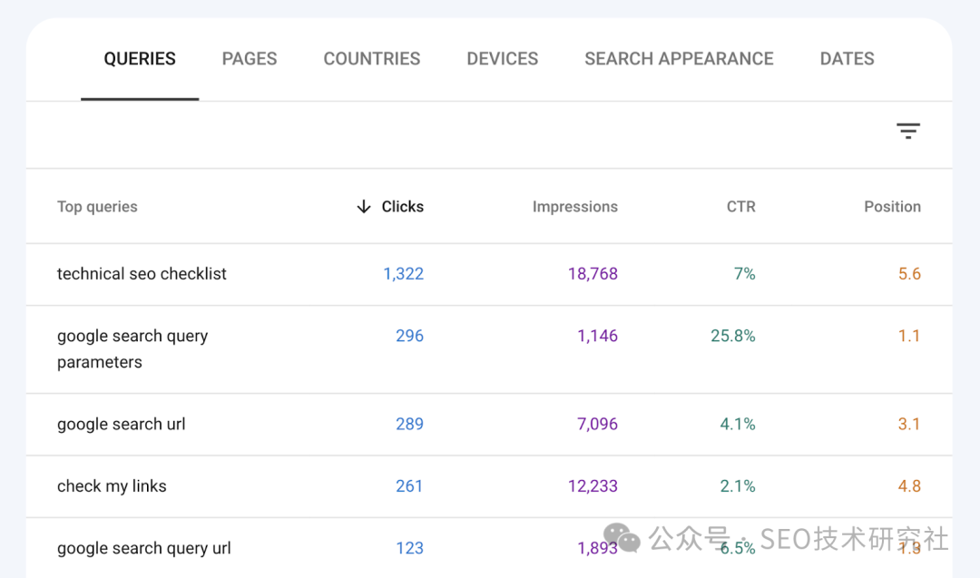Click the 18,768 impressions value
980x578 pixels.
pos(593,274)
